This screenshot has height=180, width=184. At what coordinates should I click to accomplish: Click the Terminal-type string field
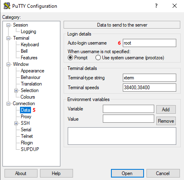(x=149, y=78)
